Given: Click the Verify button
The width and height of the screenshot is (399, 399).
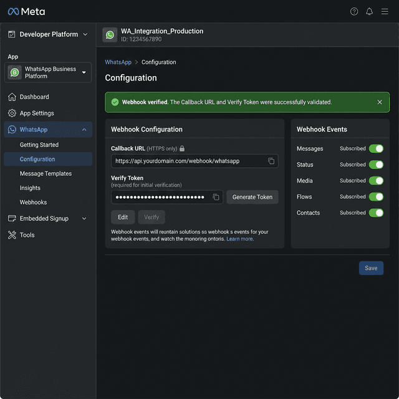Looking at the screenshot, I should tap(151, 217).
